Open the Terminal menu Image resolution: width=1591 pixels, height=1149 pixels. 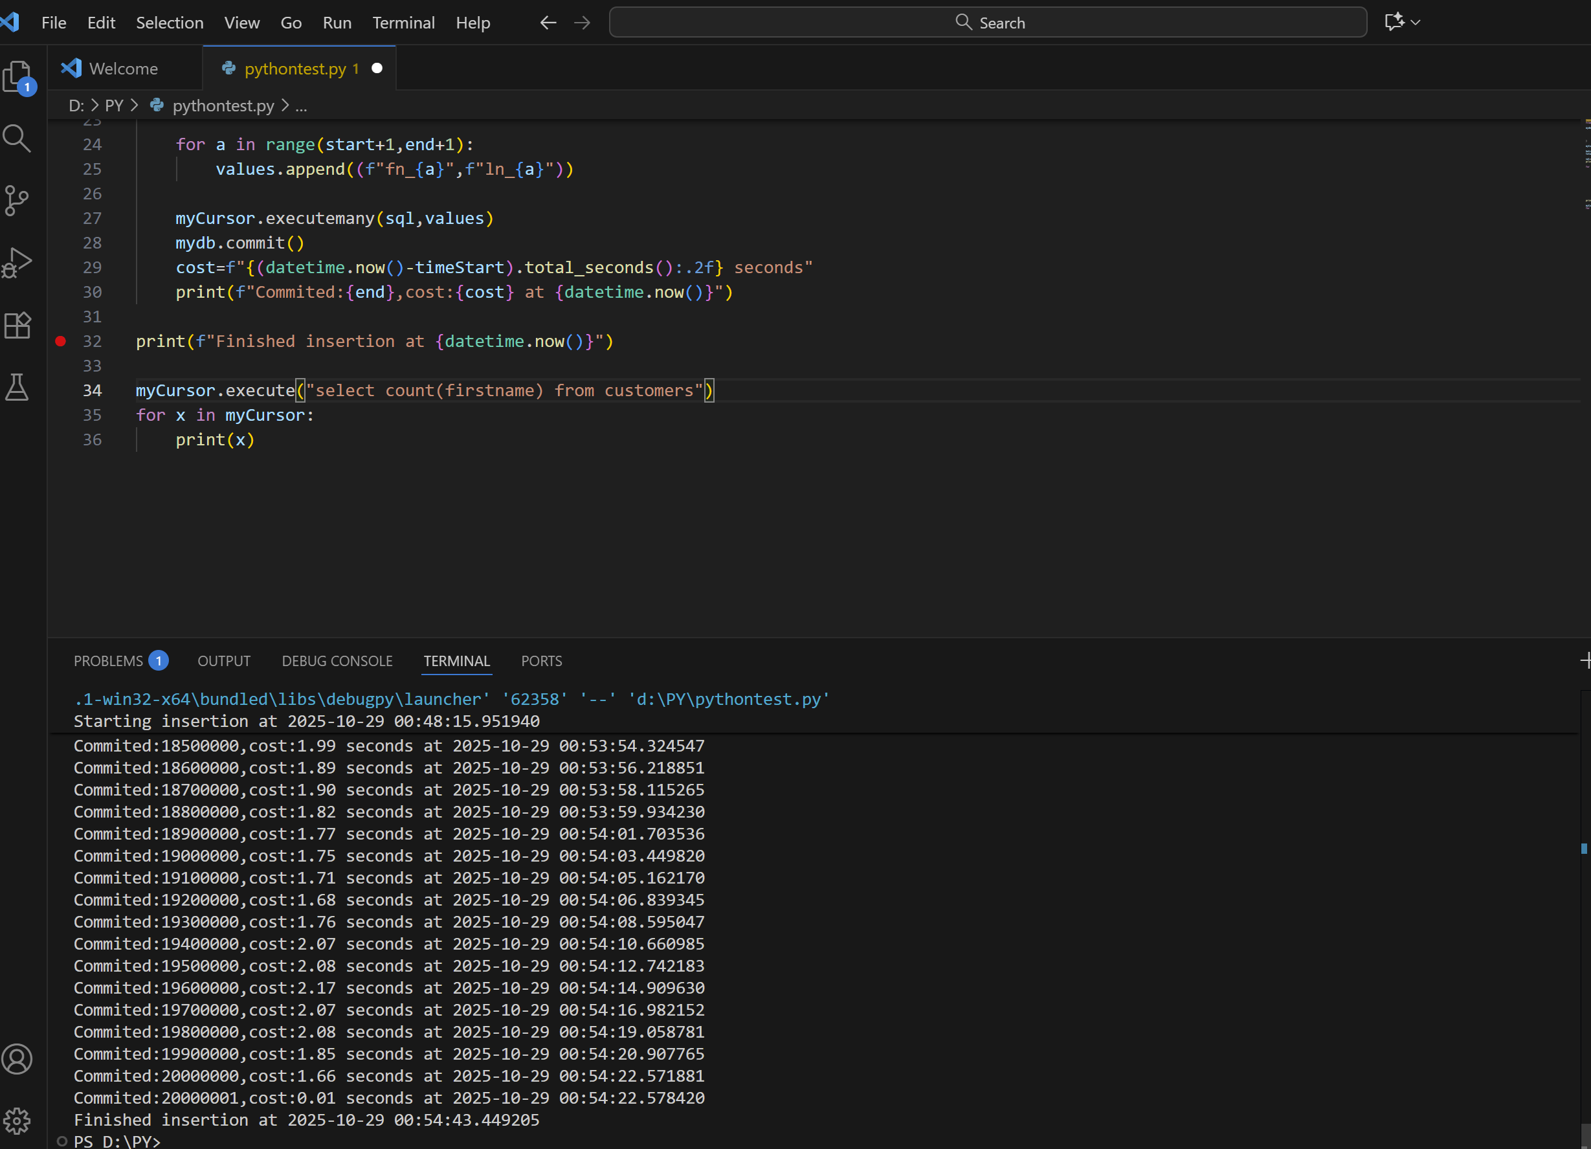(403, 23)
